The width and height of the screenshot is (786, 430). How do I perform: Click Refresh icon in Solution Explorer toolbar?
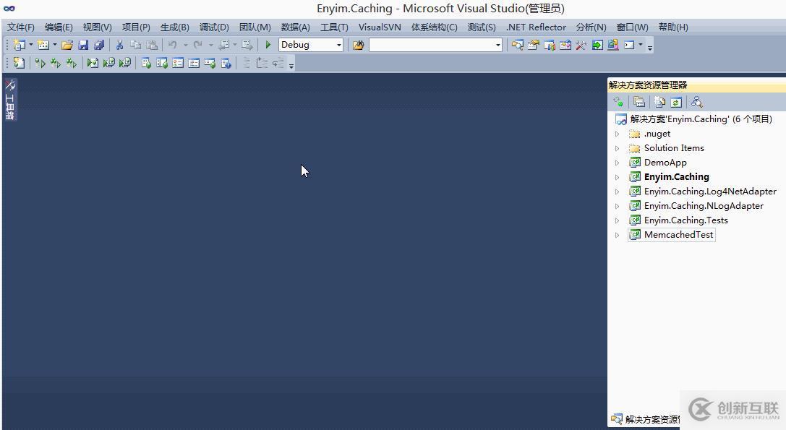point(676,102)
